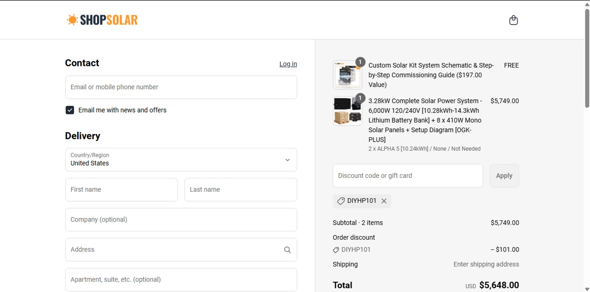Click the 2 x ALPHA 5 variant text
Image resolution: width=590 pixels, height=292 pixels.
point(424,149)
